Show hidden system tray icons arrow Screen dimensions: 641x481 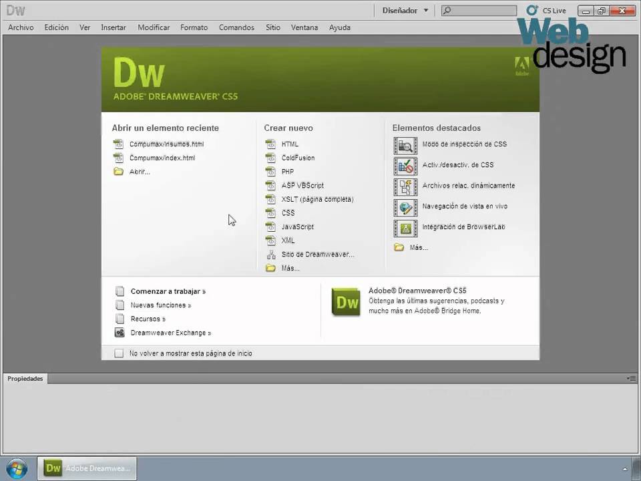pos(625,469)
